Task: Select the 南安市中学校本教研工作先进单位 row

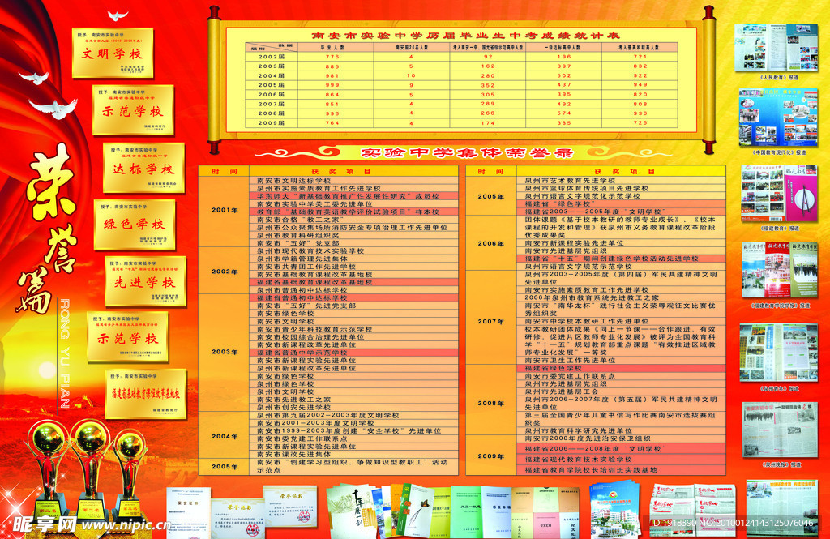Action: (621, 322)
